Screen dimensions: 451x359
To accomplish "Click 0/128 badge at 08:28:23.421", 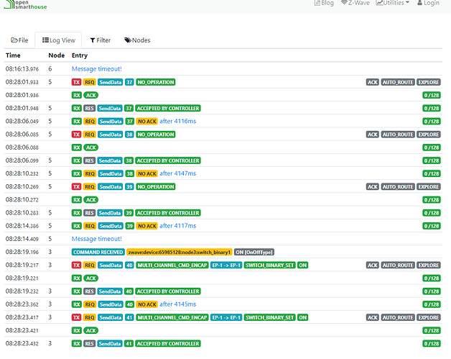I will pos(432,330).
